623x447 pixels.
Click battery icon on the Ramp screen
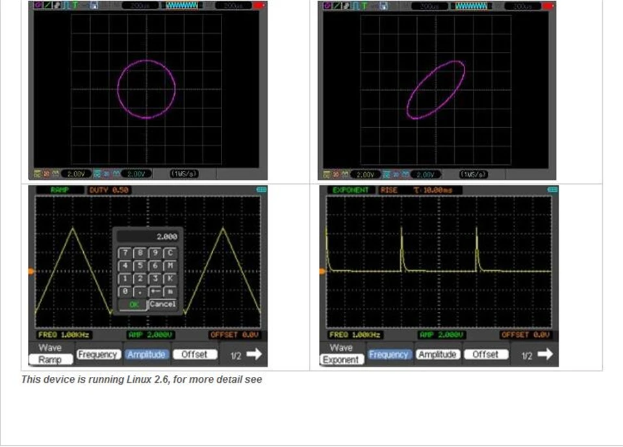(x=262, y=190)
